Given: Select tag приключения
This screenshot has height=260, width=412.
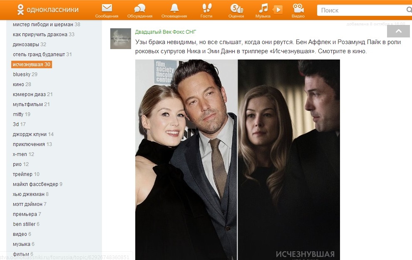Looking at the screenshot, I should point(32,144).
